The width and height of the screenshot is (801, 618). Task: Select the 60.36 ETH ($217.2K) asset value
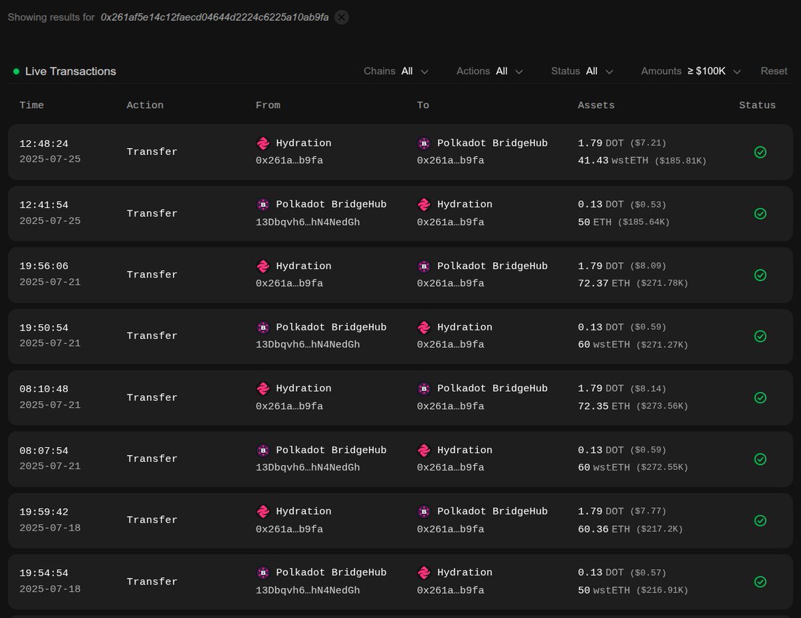(630, 529)
